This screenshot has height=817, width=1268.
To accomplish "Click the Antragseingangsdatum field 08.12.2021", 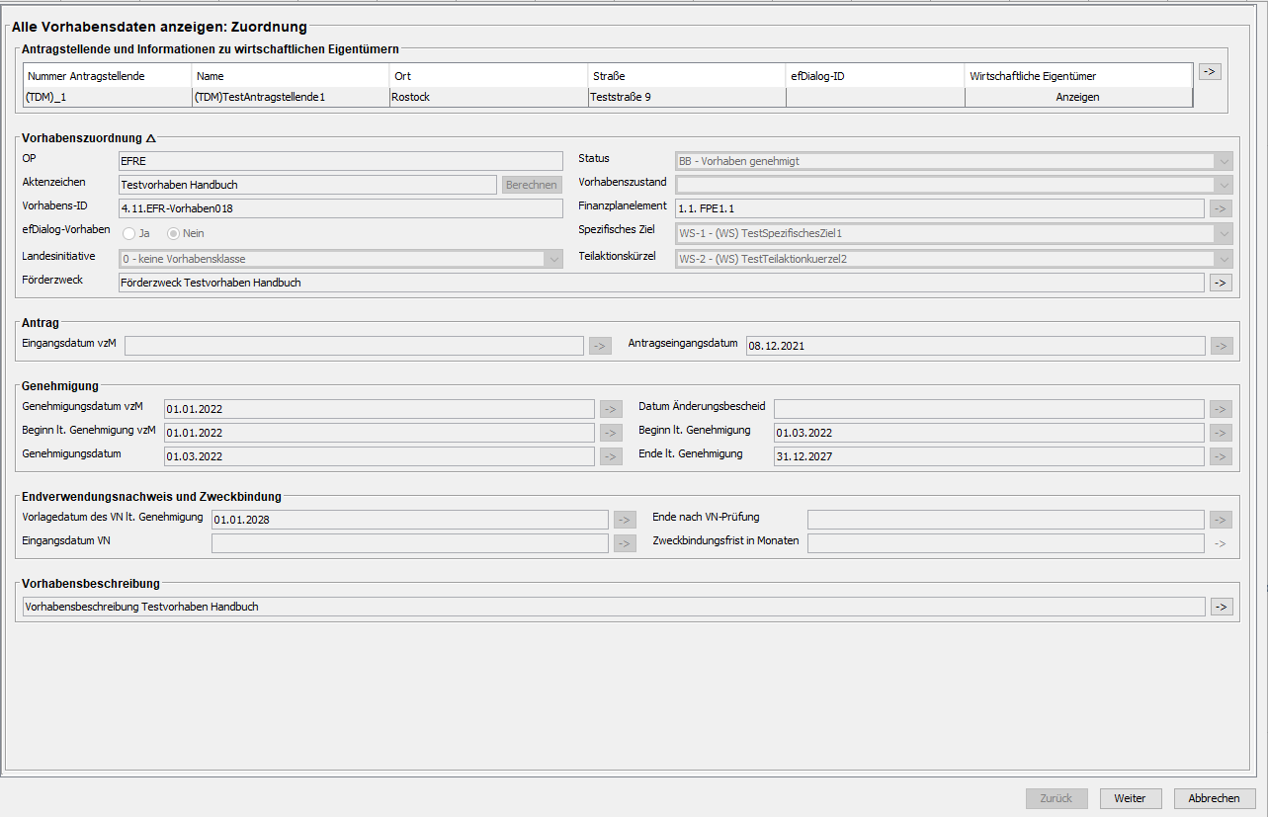I will tap(974, 346).
